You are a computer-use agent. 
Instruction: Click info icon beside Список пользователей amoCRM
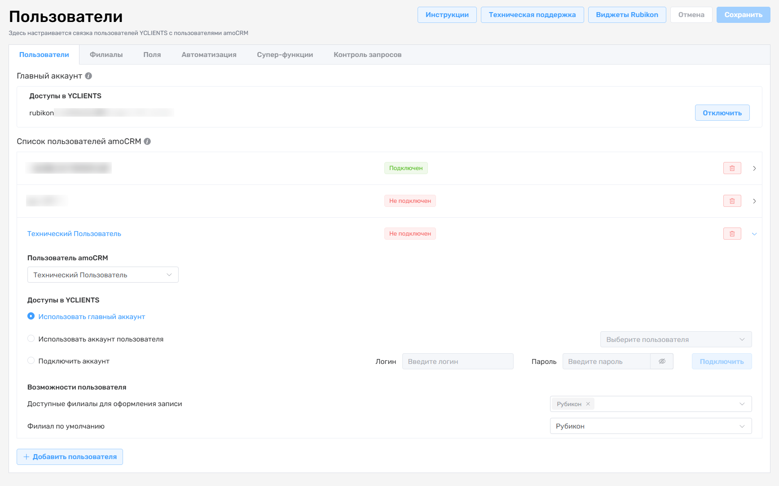point(147,141)
